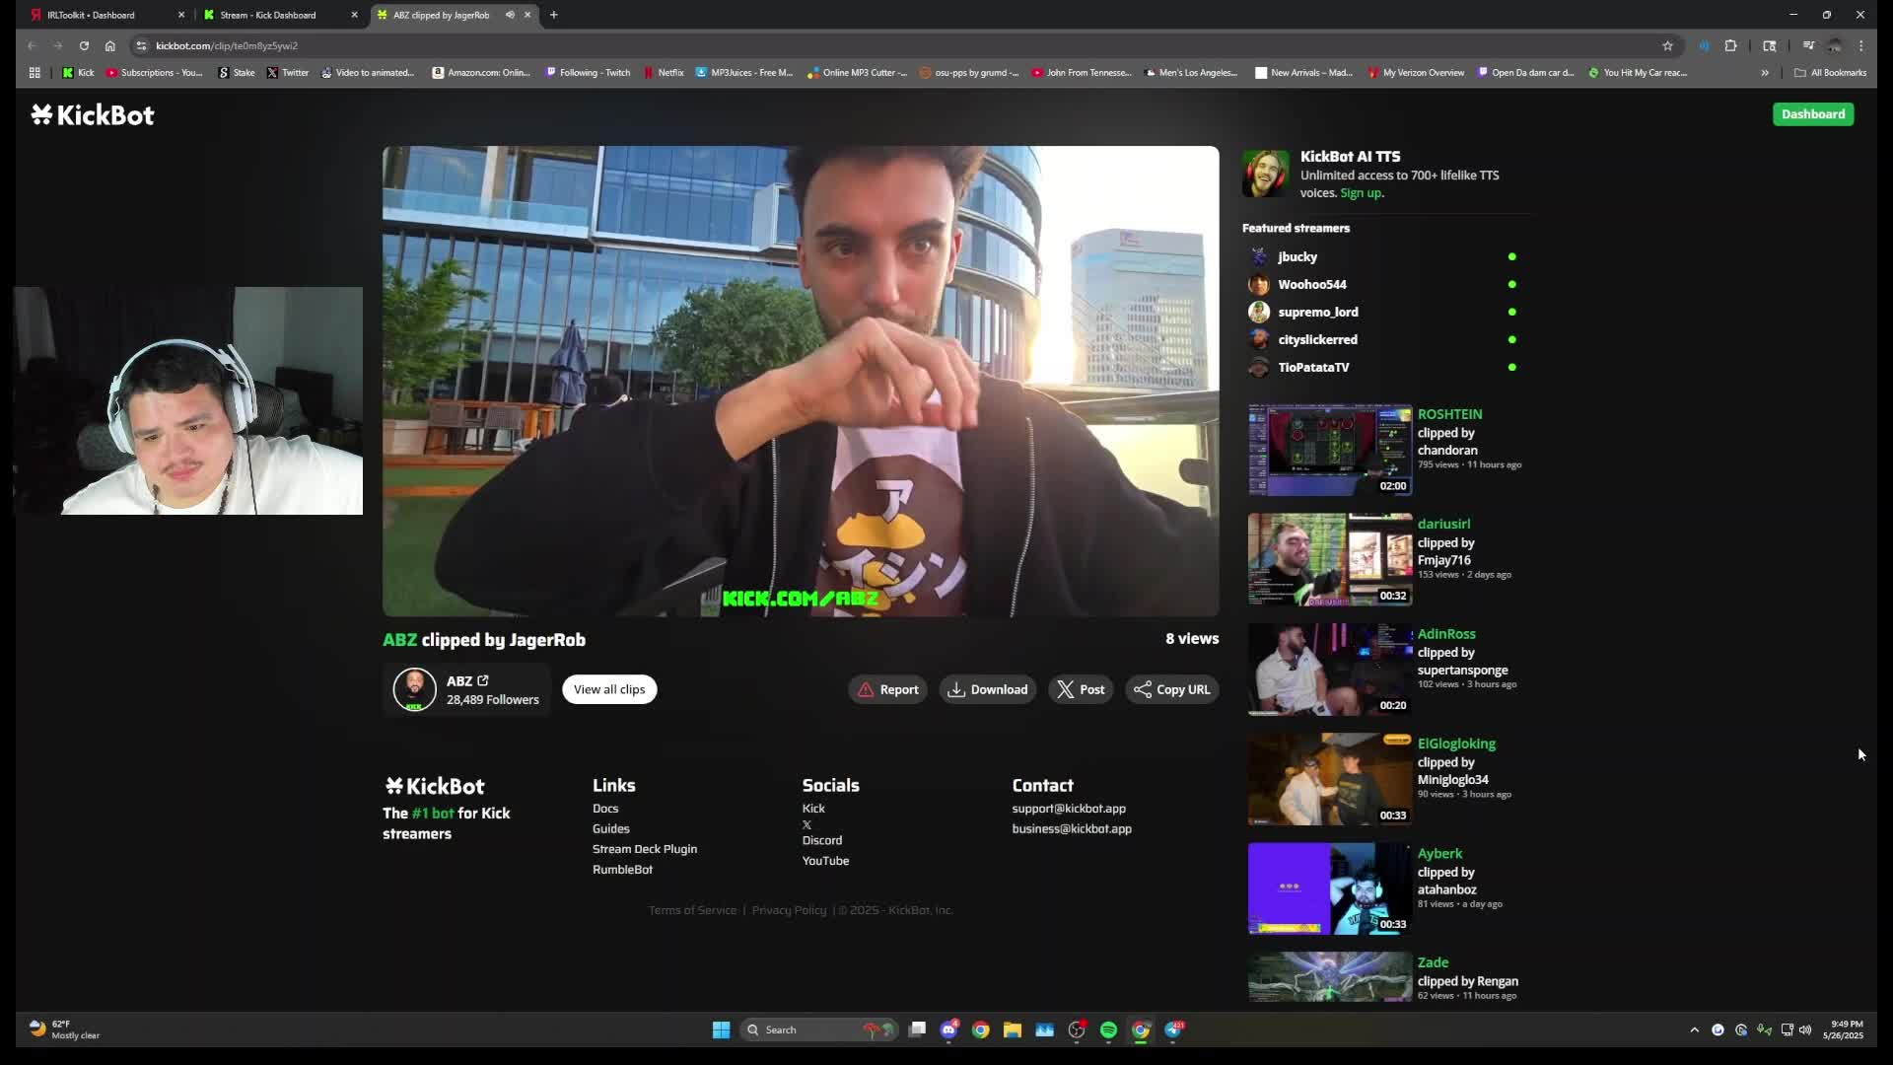Open View all clips for ABZ

609,689
